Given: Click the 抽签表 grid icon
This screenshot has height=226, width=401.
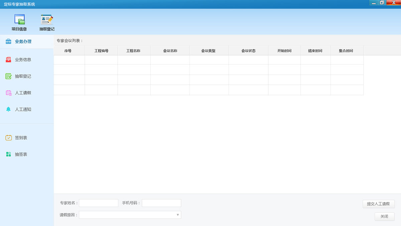Looking at the screenshot, I should pyautogui.click(x=8, y=154).
